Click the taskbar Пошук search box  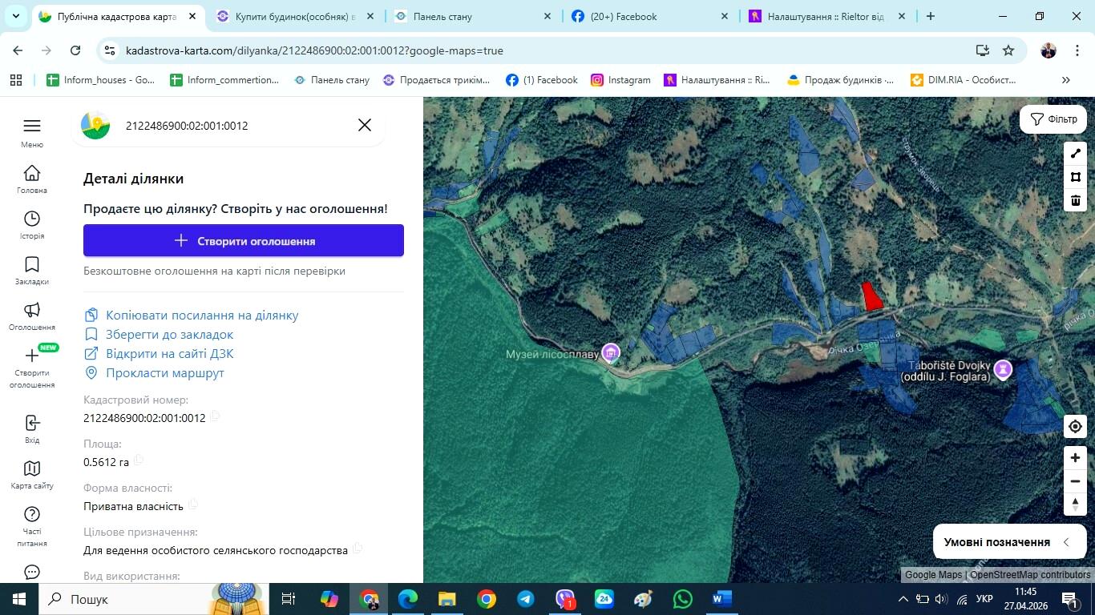point(152,599)
